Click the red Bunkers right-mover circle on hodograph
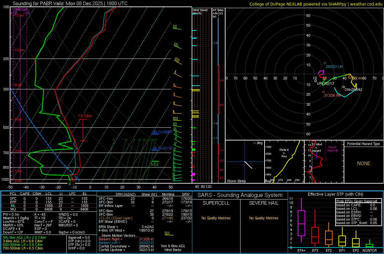384x254 pixels. pos(323,92)
